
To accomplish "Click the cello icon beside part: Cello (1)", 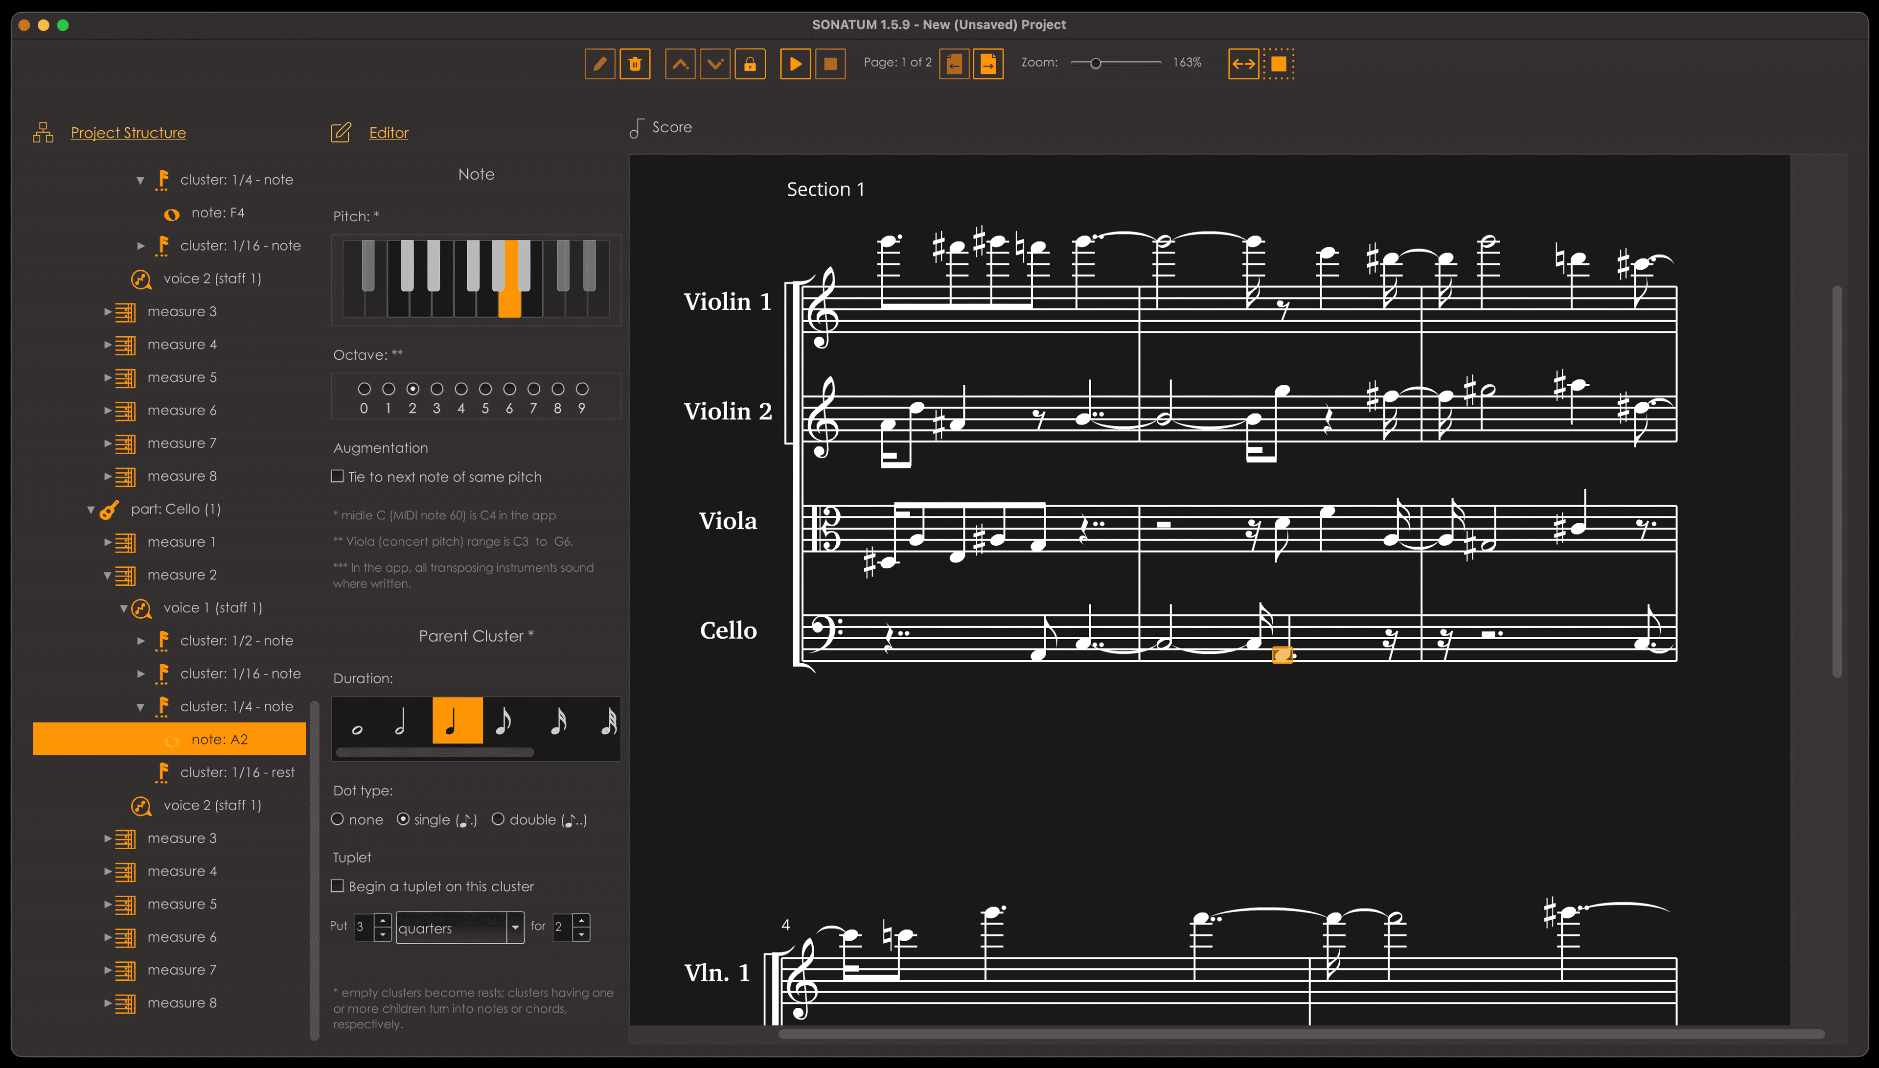I will (x=109, y=509).
